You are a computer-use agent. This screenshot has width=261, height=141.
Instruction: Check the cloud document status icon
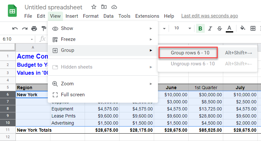coord(114,7)
